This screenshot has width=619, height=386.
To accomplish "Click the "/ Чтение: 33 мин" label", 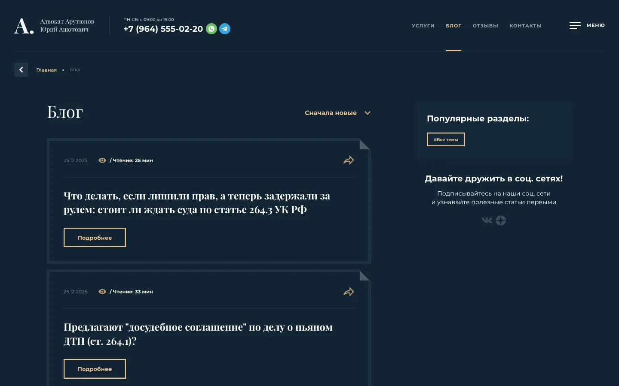I will pos(131,292).
